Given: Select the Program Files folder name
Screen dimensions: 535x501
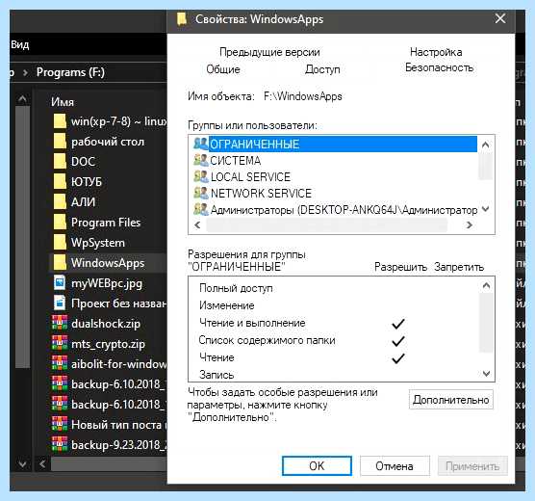Looking at the screenshot, I should pyautogui.click(x=106, y=223).
